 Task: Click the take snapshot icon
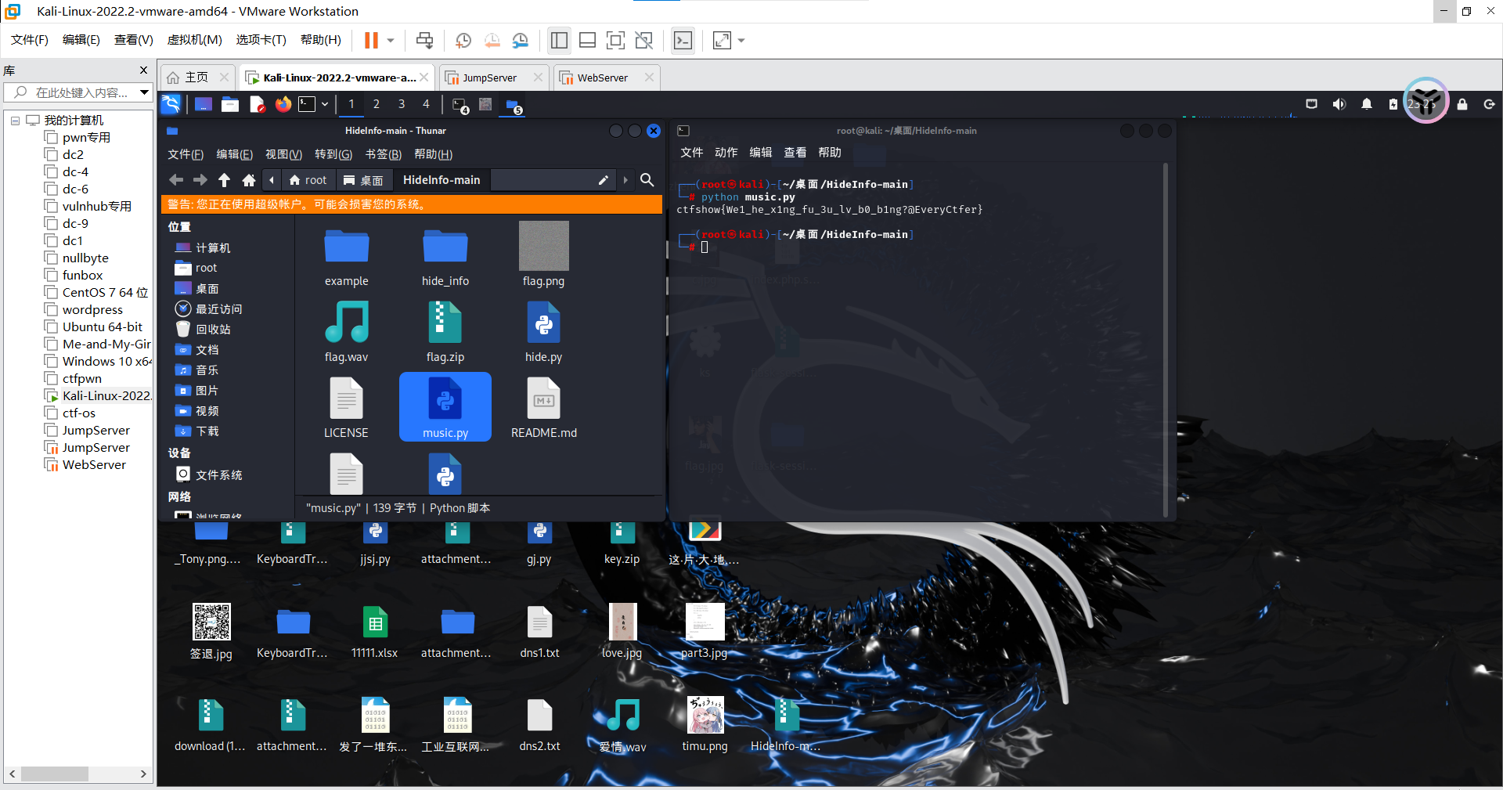(463, 40)
